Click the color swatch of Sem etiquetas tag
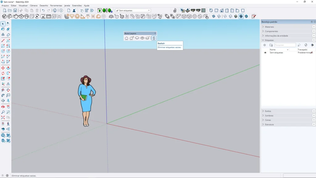 [312, 53]
